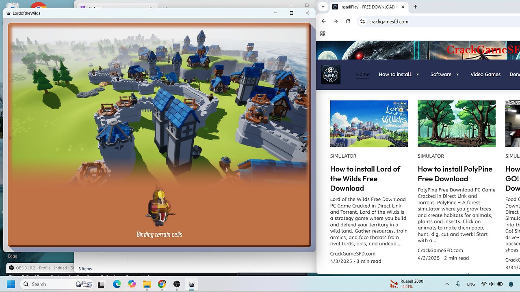520x292 pixels.
Task: Click SIMULATOR category above PolyPine
Action: coord(431,156)
